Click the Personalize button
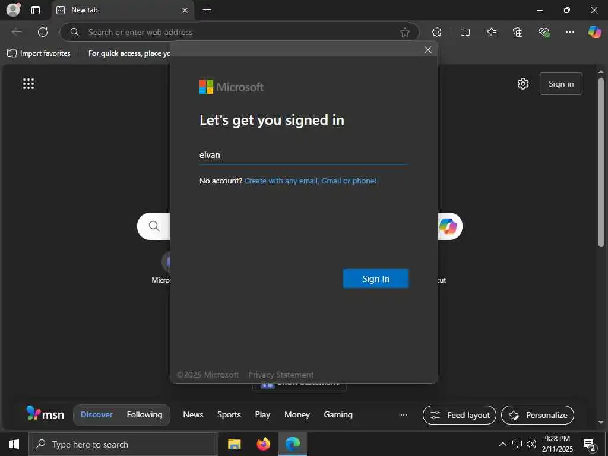This screenshot has height=456, width=608. point(537,415)
